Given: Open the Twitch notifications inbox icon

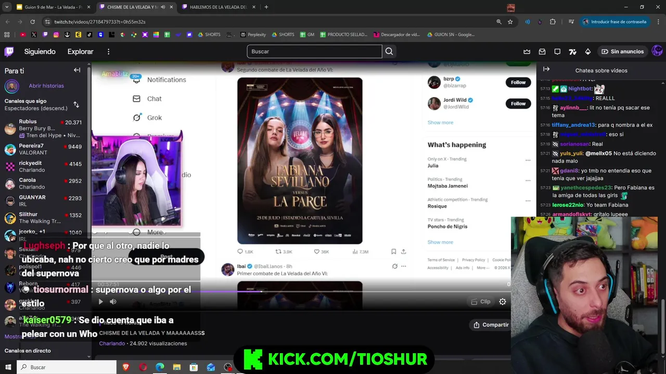Looking at the screenshot, I should point(542,51).
